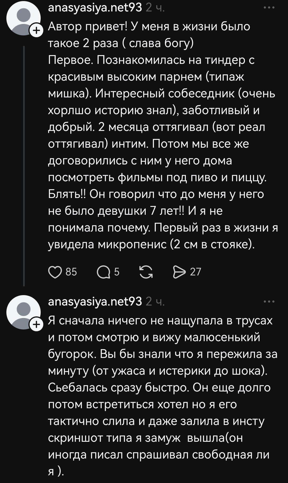The image size is (288, 483).
Task: View the 85 likes count
Action: (x=71, y=272)
